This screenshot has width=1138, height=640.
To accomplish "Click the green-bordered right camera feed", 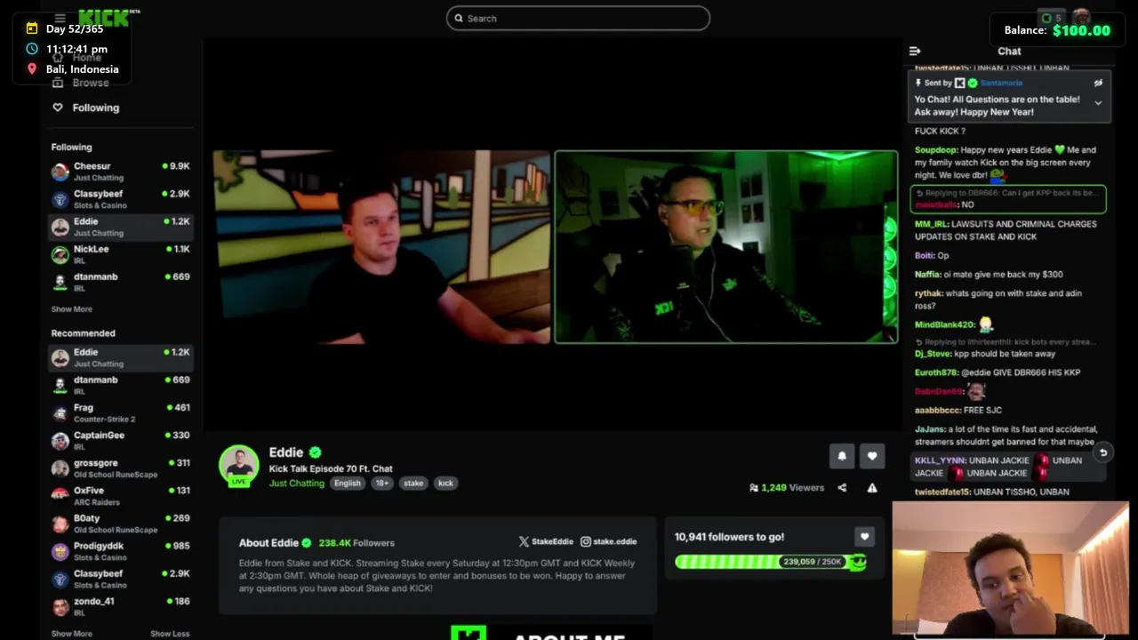I will point(726,247).
